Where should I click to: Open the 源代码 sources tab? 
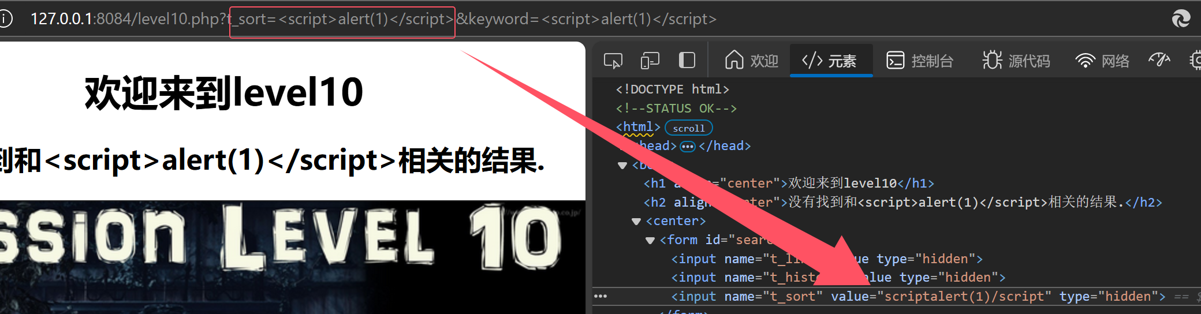click(x=1016, y=61)
